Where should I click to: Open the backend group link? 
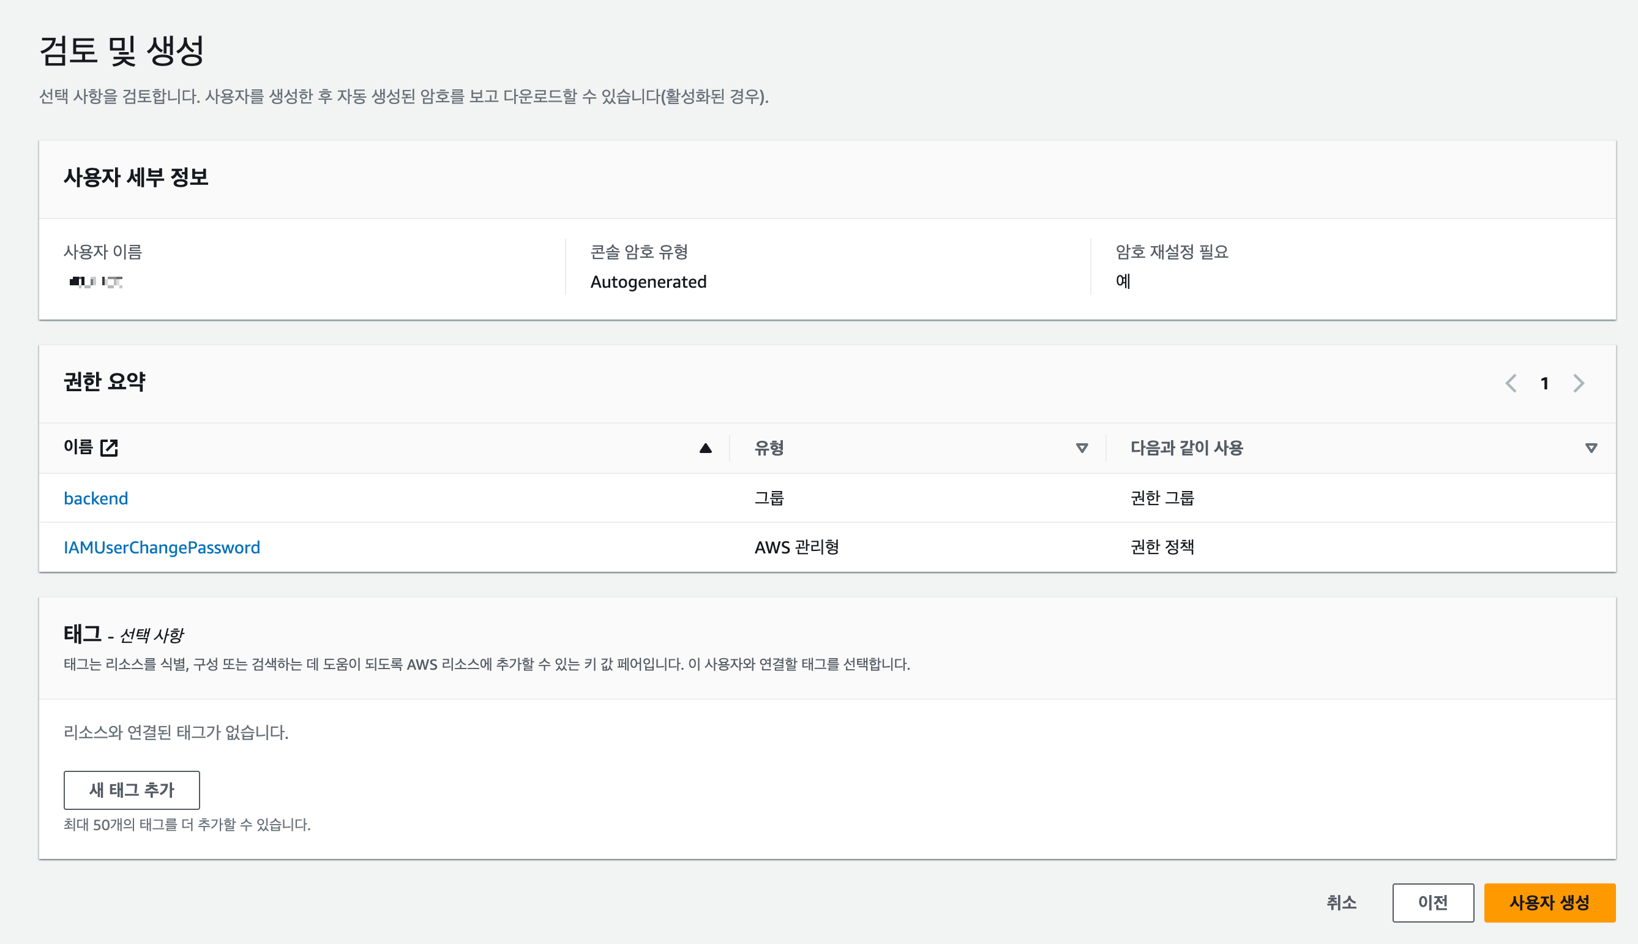click(x=96, y=498)
